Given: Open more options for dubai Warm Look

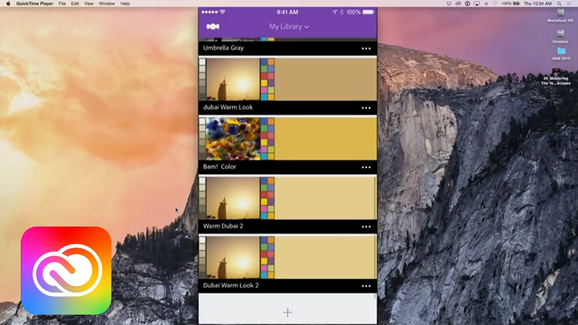Looking at the screenshot, I should click(366, 108).
